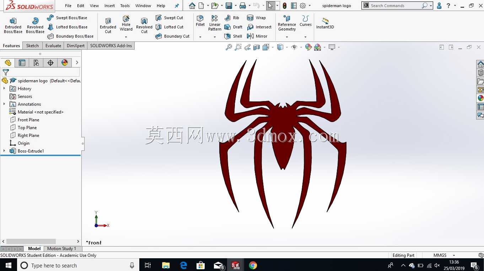Click the feature tree horizontal scrollbar
This screenshot has width=484, height=271.
click(31, 241)
